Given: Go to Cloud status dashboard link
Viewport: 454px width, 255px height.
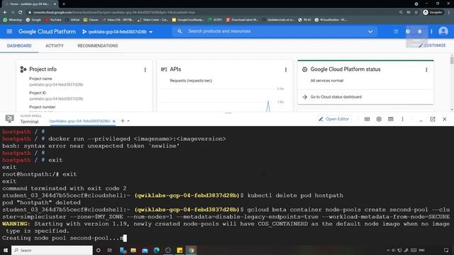Looking at the screenshot, I should coord(336,97).
